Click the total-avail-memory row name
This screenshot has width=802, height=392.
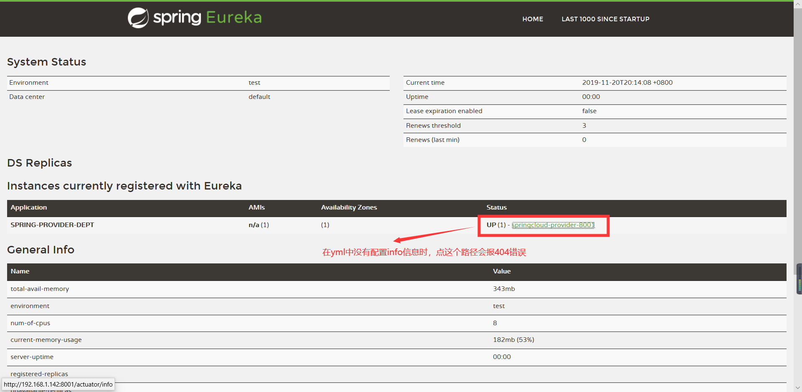pos(40,289)
